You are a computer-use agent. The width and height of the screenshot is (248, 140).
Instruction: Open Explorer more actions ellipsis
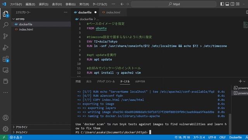[65, 12]
